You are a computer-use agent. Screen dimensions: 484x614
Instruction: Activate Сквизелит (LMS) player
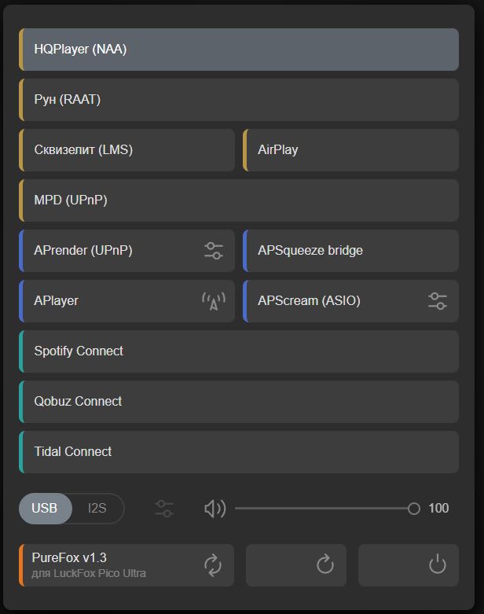tap(127, 150)
